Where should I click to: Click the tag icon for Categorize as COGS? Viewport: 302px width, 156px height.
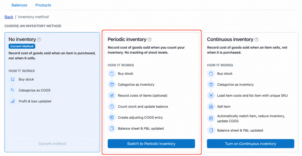pos(13,90)
